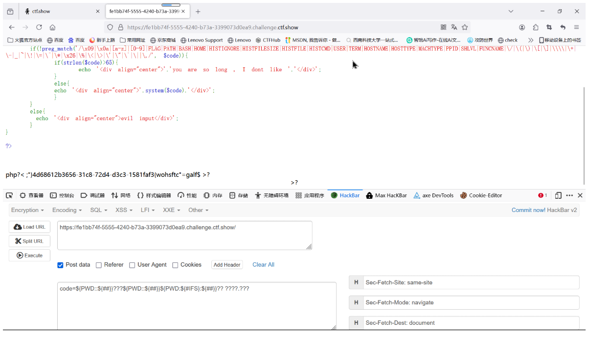This screenshot has height=339, width=590.
Task: Open the 性能 performance panel
Action: [188, 195]
